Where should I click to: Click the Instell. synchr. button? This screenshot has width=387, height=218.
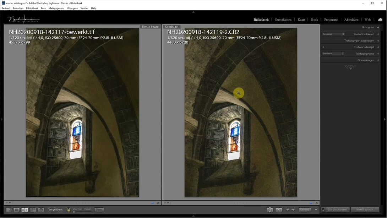click(x=365, y=209)
